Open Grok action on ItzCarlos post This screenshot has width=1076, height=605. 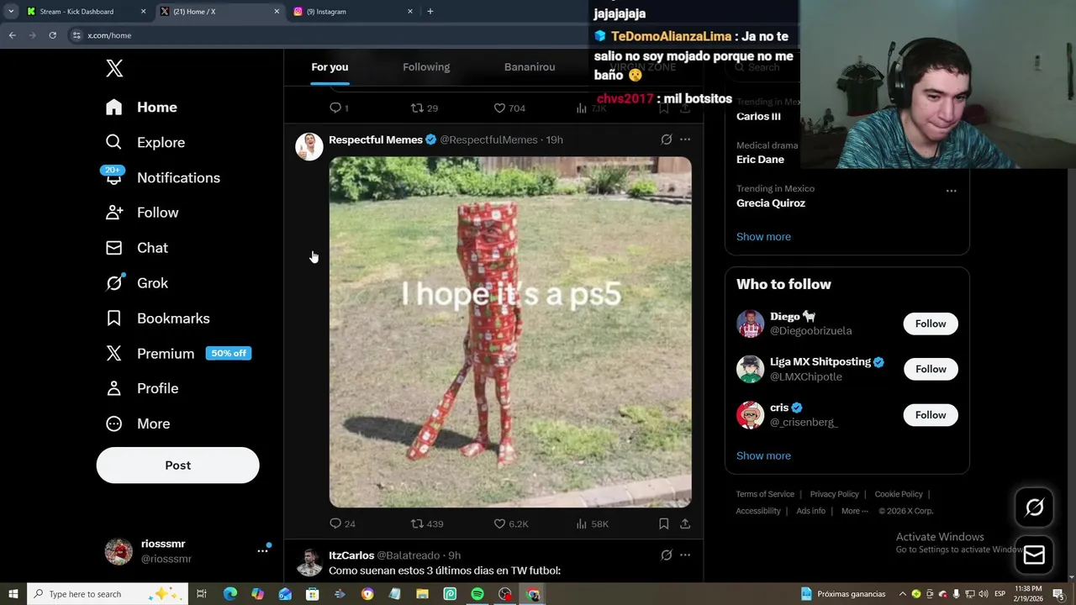[667, 555]
